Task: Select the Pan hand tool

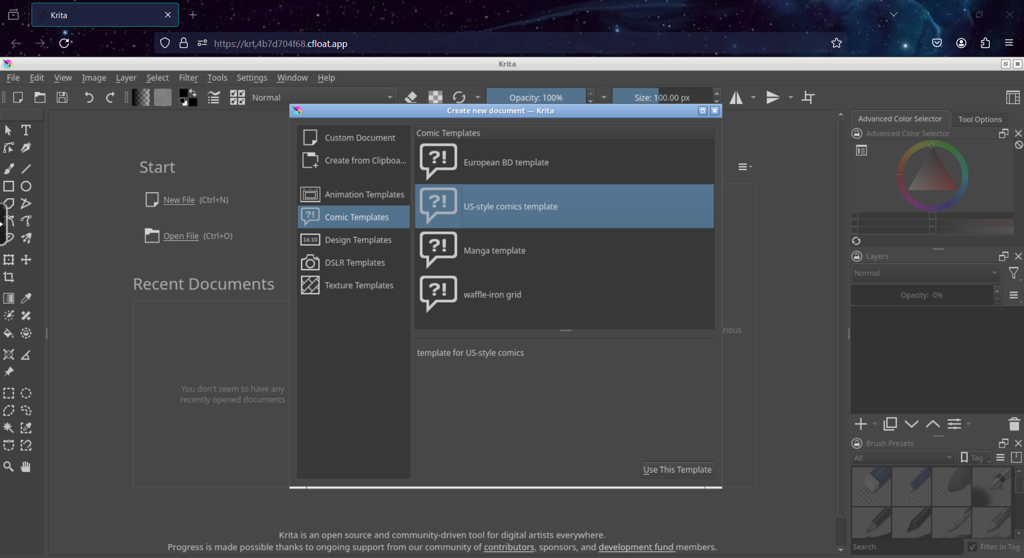Action: click(x=26, y=467)
